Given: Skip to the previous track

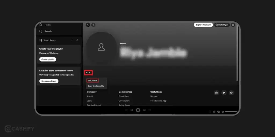Looking at the screenshot, I should (x=132, y=110).
